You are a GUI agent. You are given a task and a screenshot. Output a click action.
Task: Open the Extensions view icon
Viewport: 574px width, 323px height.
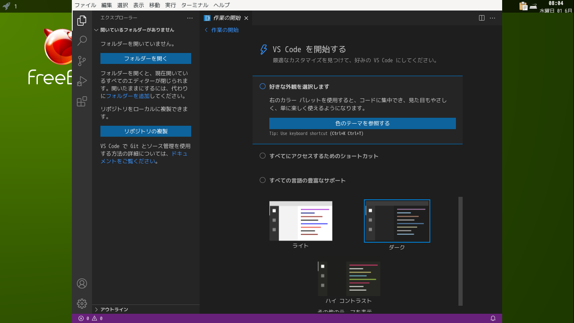tap(82, 101)
